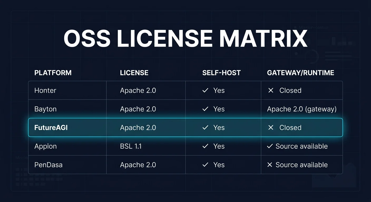Click the checkmark icon in Bayton's Self-Host cell
371x202 pixels.
pos(205,109)
